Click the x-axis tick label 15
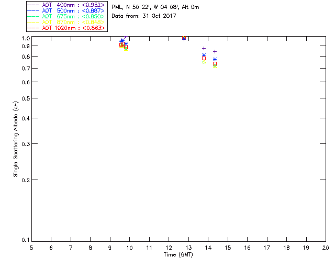Screen dimensions: 335x268 [228, 248]
